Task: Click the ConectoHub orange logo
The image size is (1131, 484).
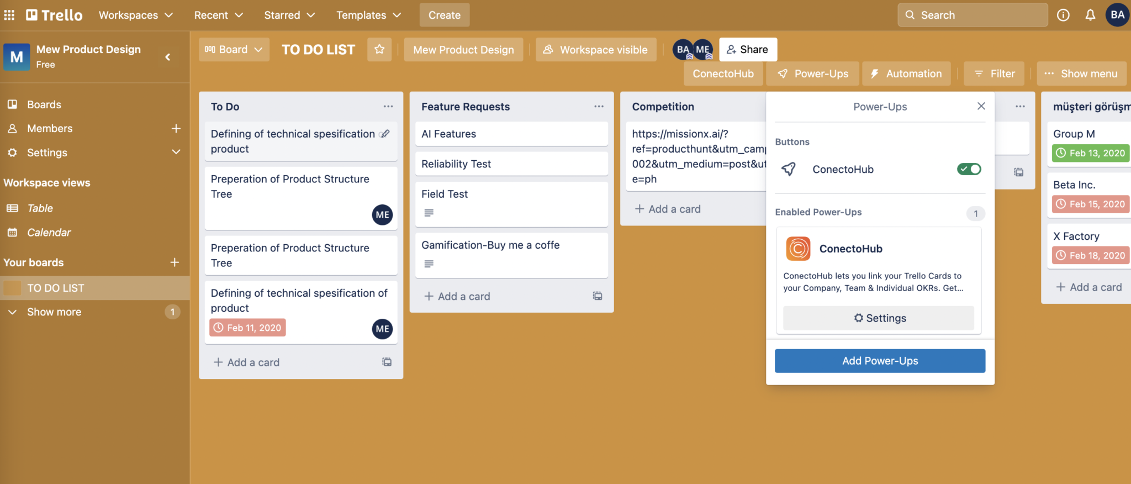Action: click(798, 249)
